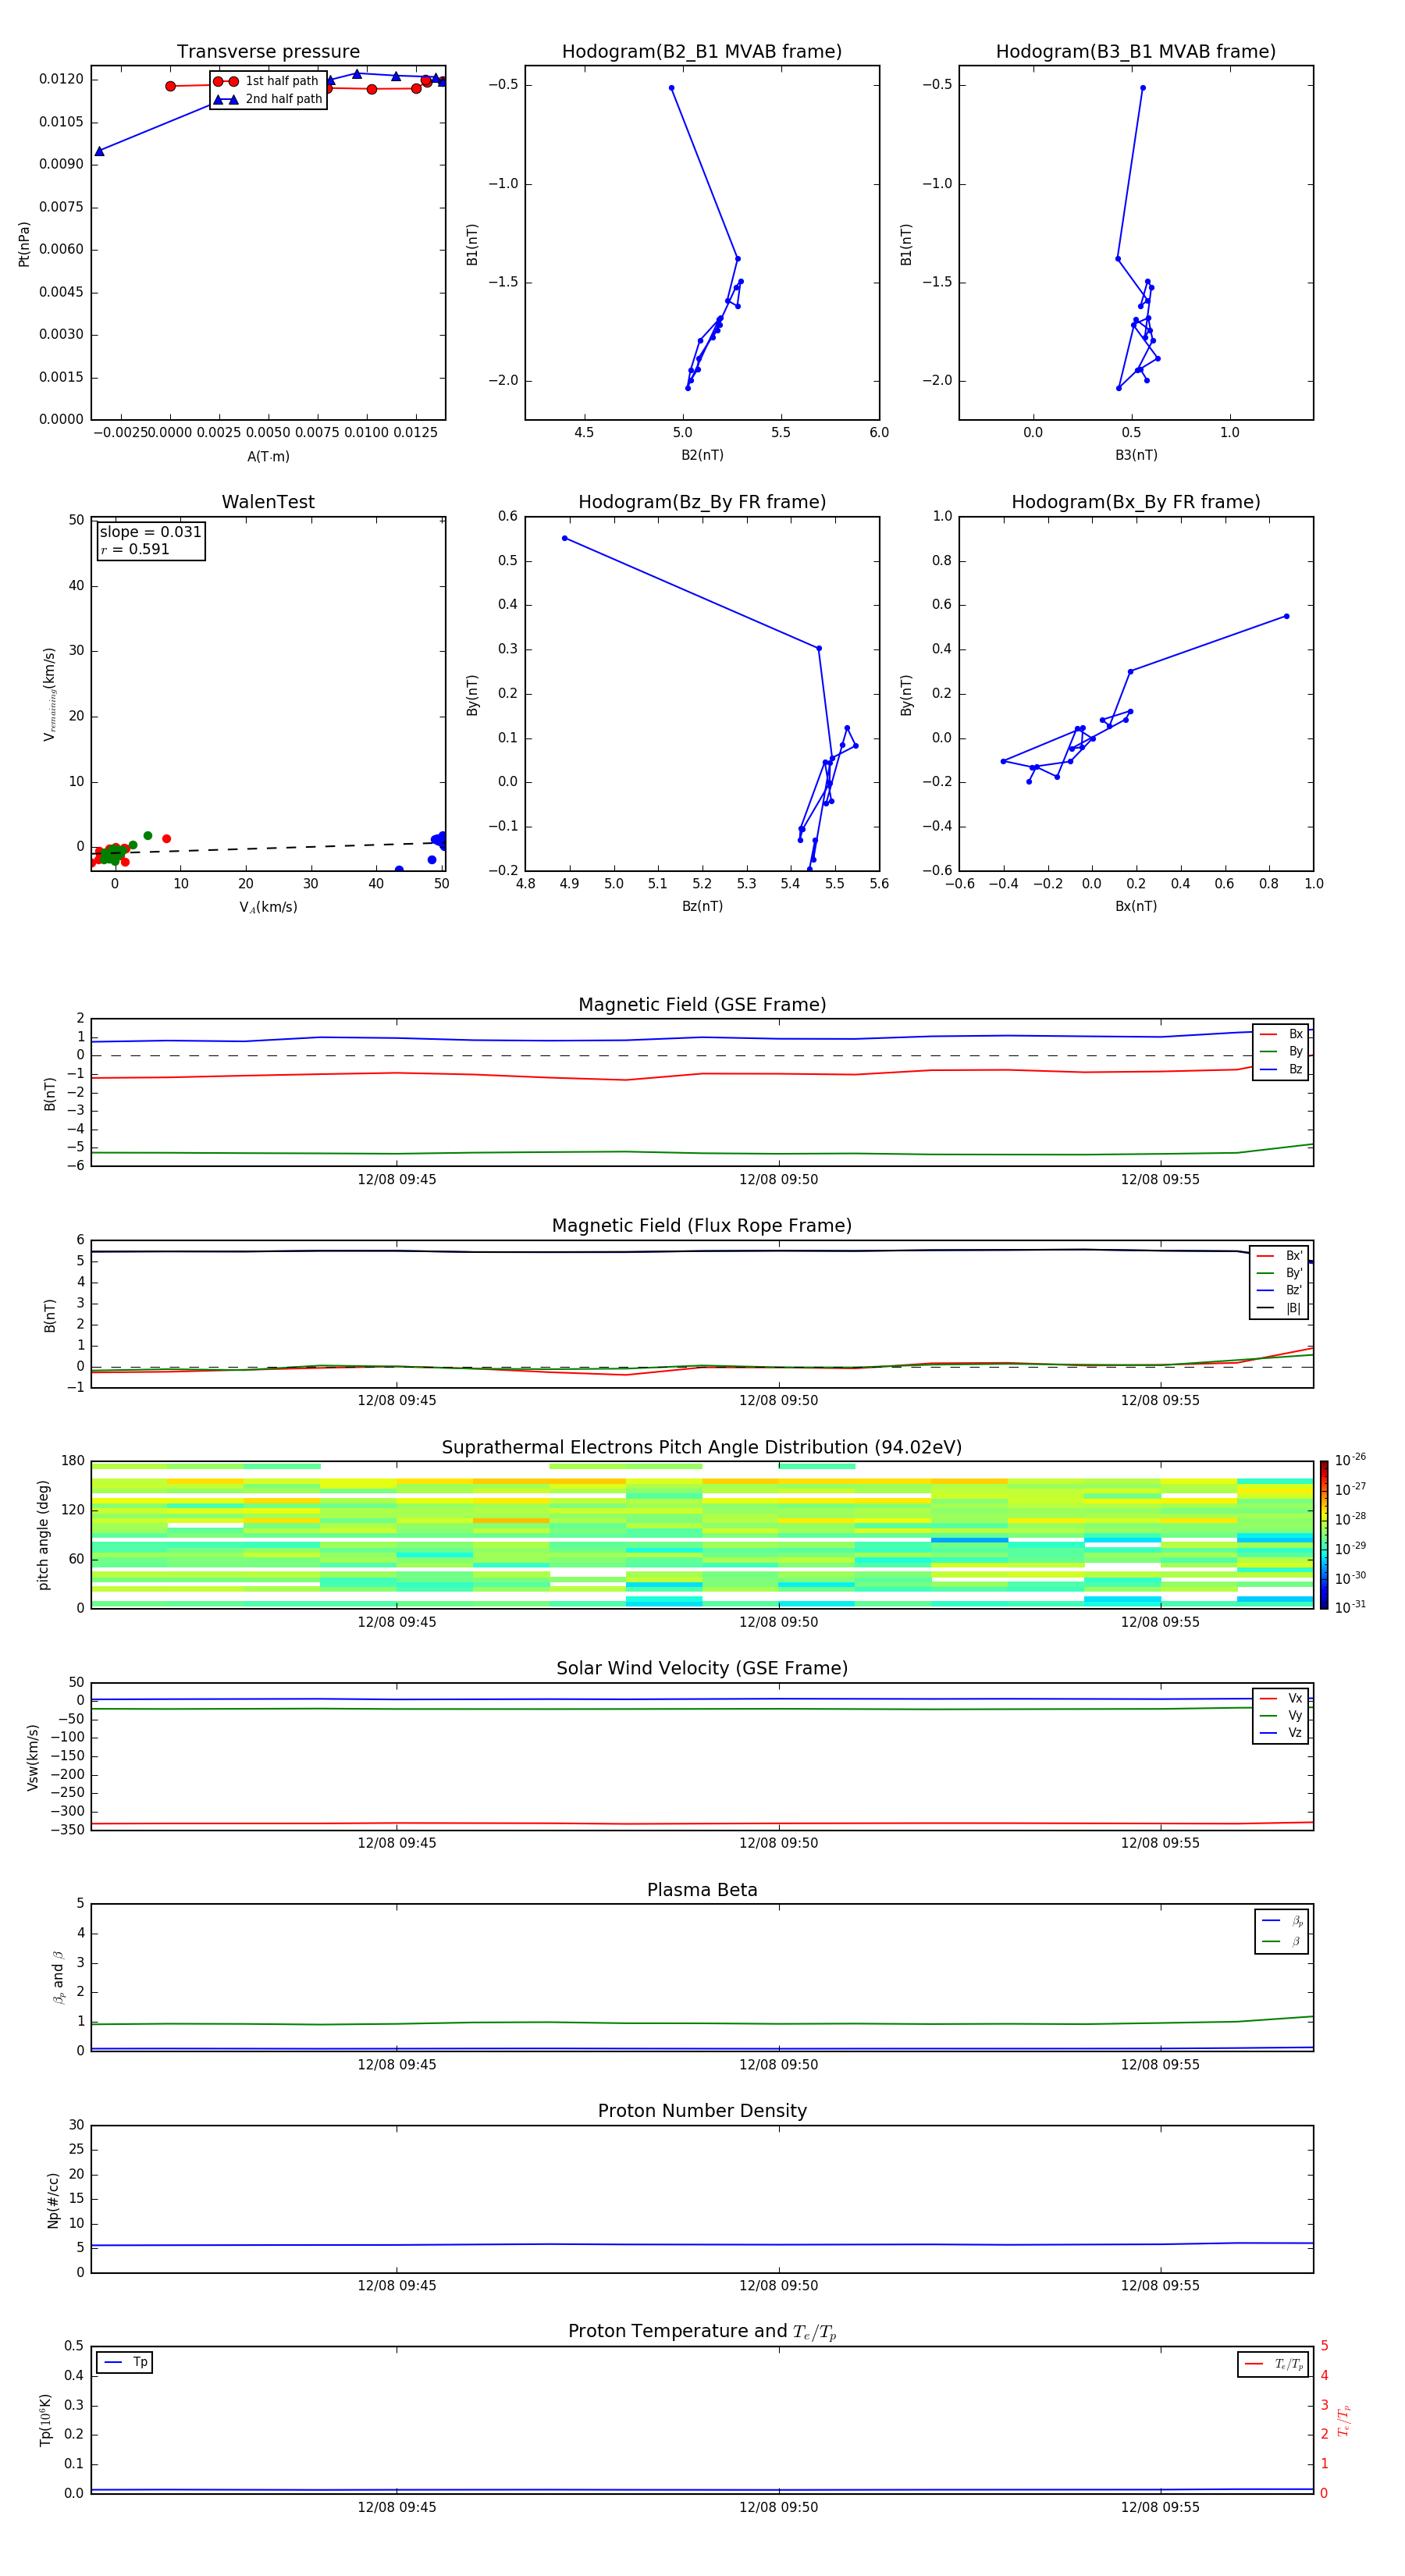
Task: Click the By' entry in the Flux Rope legend
Action: coord(1280,1273)
